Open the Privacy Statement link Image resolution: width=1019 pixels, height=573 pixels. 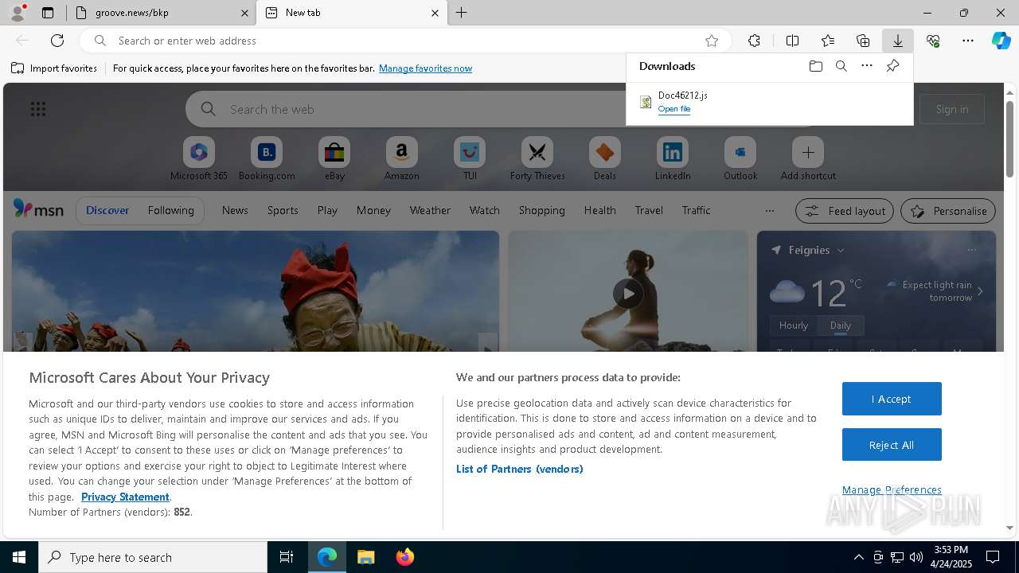pos(125,497)
